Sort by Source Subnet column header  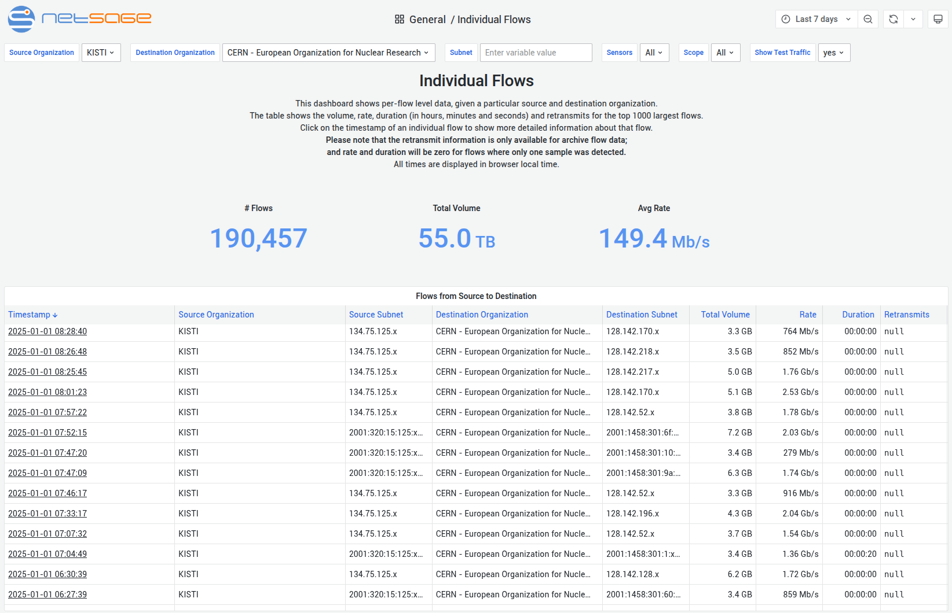[x=376, y=315]
